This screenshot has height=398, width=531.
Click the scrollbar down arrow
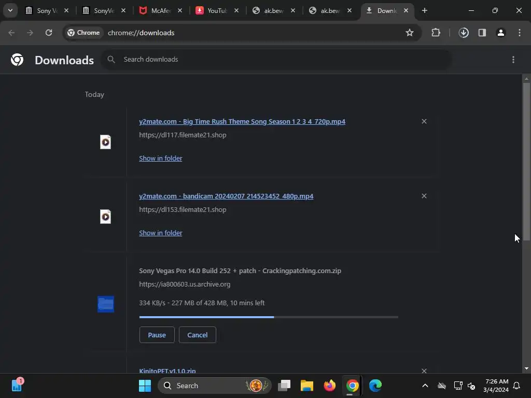526,368
